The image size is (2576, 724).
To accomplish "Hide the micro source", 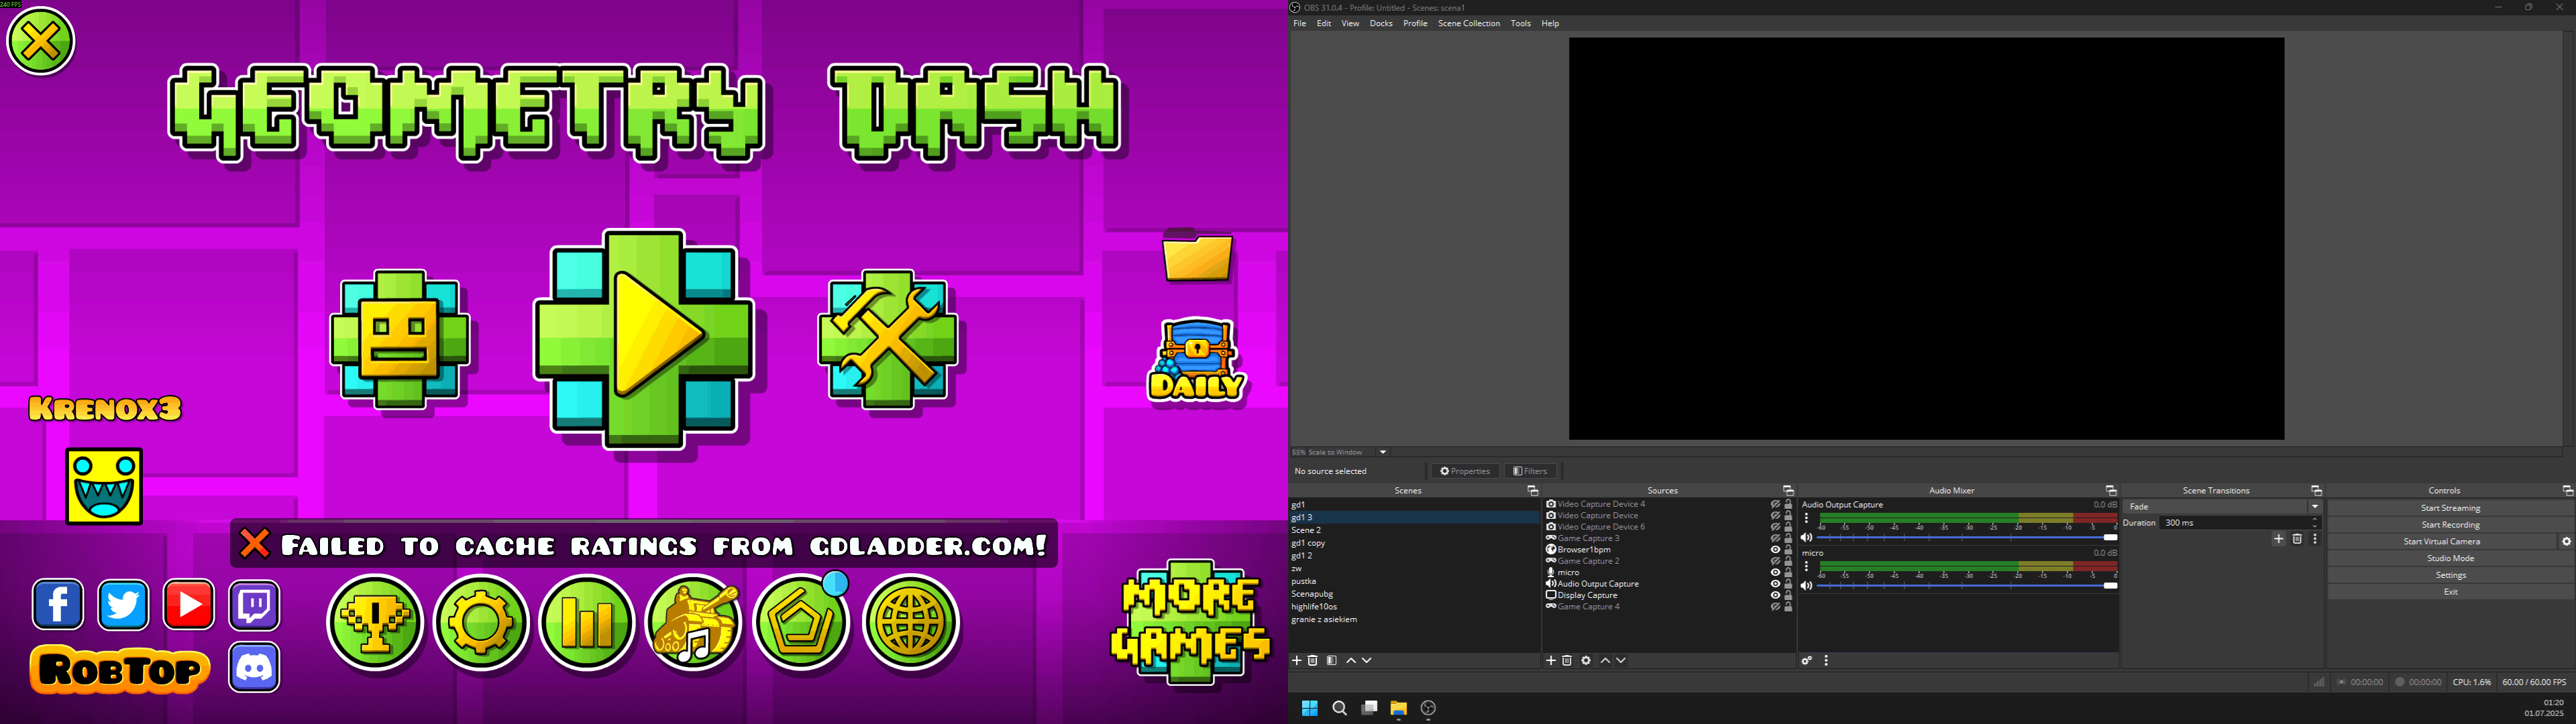I will [x=1776, y=573].
